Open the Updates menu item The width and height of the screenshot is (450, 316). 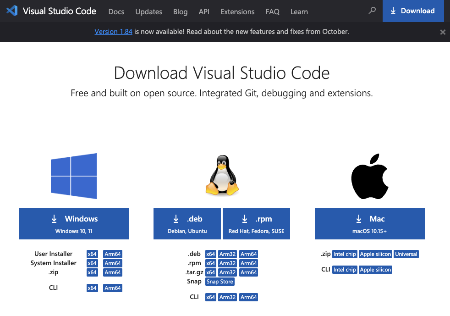(x=148, y=12)
